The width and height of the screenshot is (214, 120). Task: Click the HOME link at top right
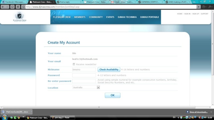coord(180,14)
